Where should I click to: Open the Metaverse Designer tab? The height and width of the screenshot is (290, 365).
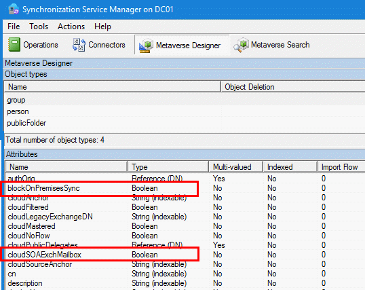coord(182,46)
